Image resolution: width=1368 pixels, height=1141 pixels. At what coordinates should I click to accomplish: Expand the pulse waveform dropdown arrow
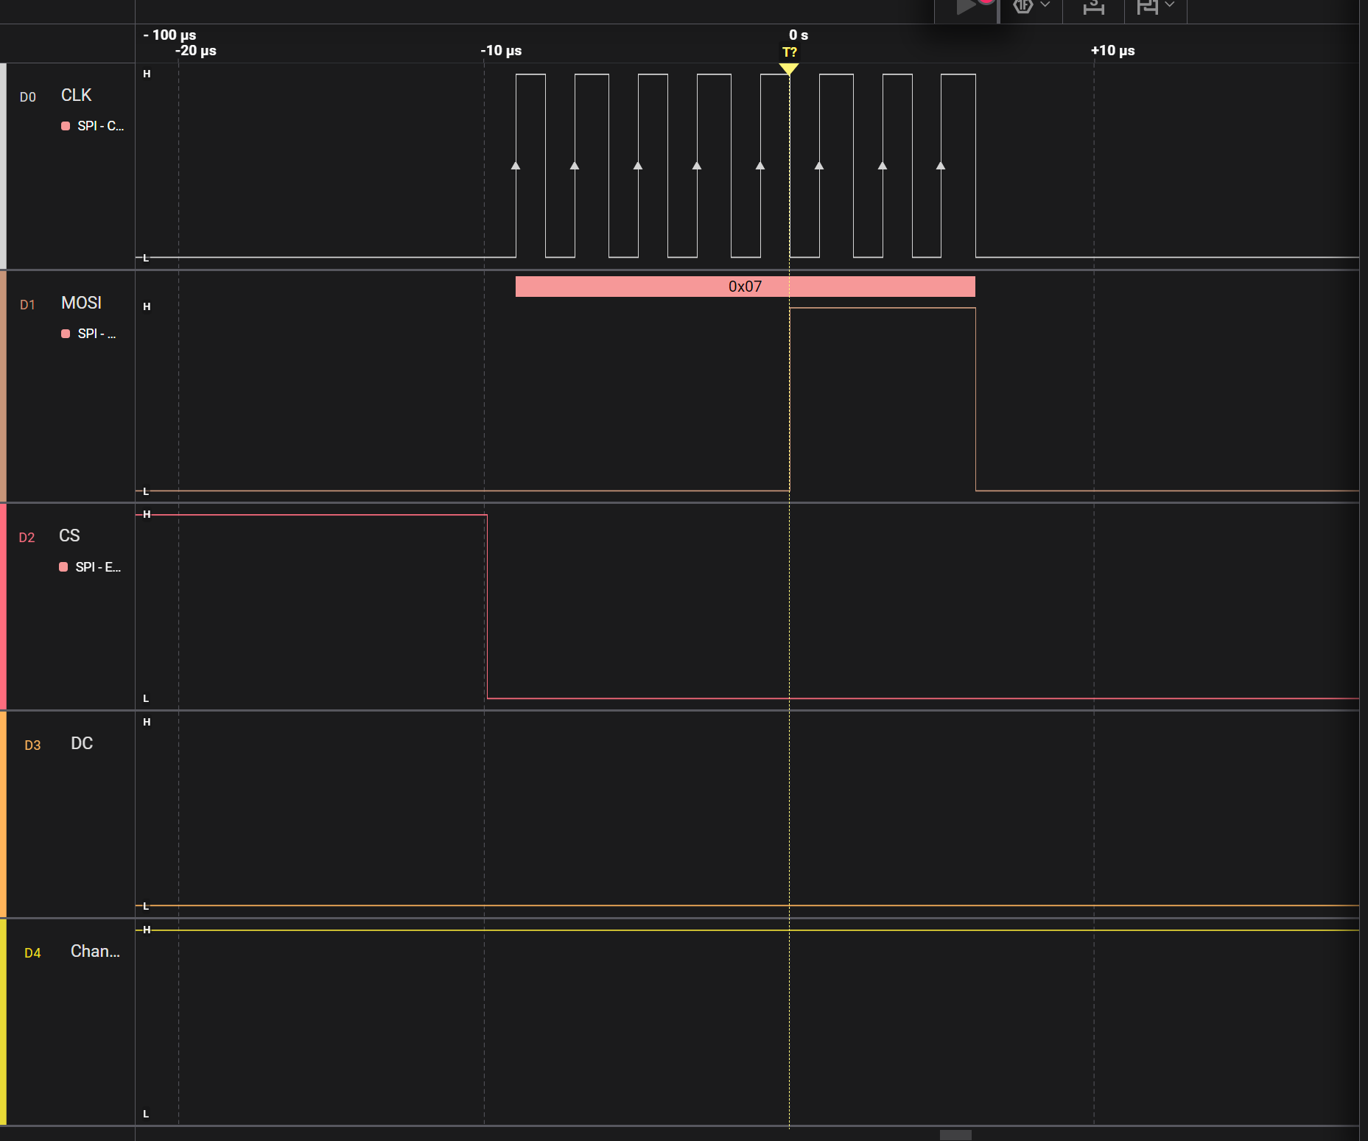(1170, 5)
